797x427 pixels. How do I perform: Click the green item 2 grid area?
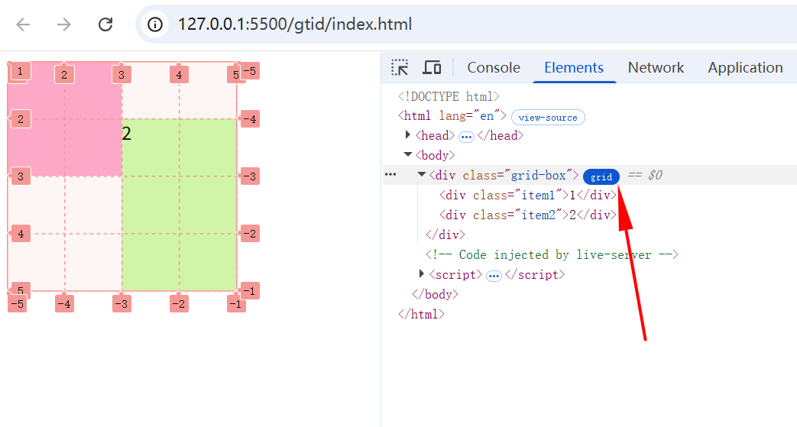180,205
